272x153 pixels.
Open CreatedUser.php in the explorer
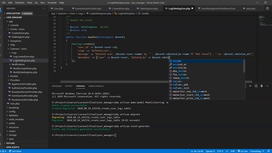[20, 33]
